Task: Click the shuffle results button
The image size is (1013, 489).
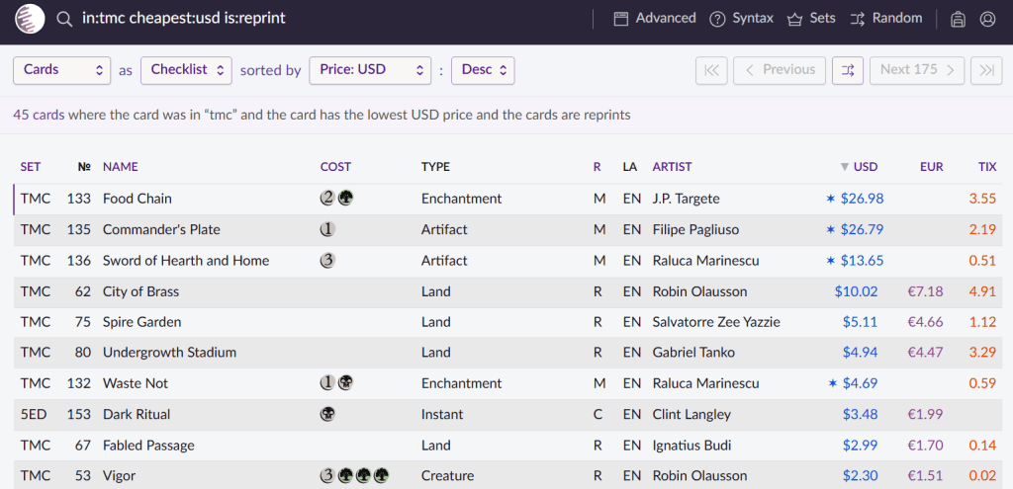Action: [x=847, y=70]
